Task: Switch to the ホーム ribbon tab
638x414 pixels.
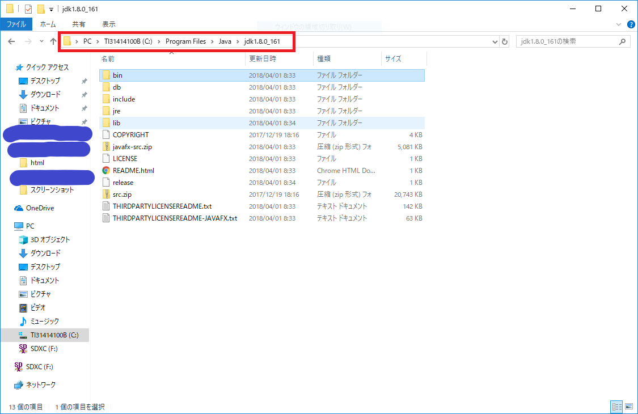Action: pos(48,24)
